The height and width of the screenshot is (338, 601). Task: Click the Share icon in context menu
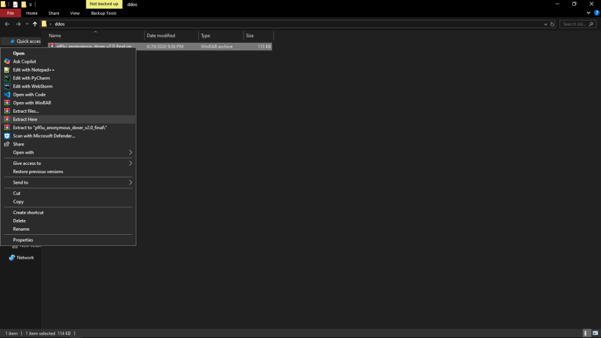(x=7, y=144)
